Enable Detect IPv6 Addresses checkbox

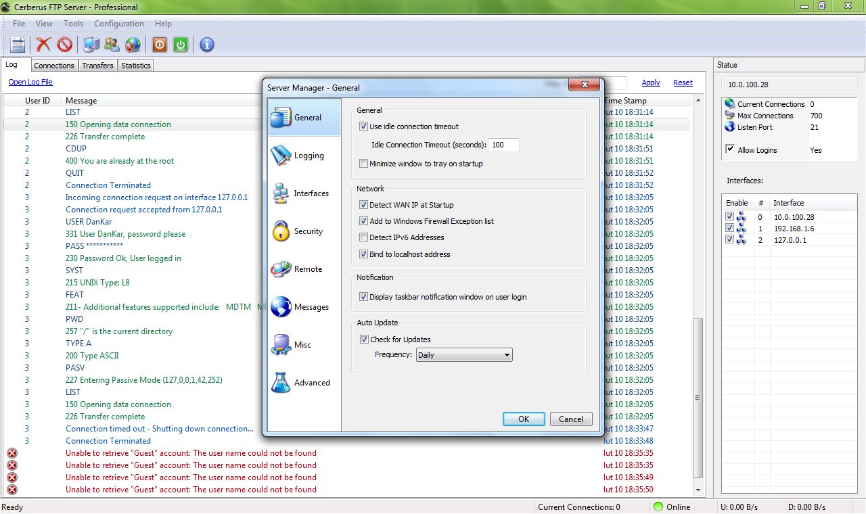364,237
